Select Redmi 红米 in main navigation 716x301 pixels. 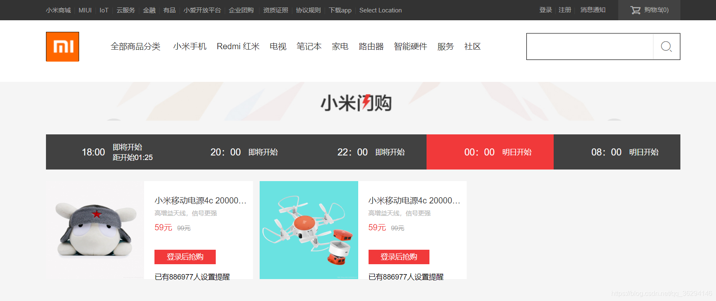point(238,46)
